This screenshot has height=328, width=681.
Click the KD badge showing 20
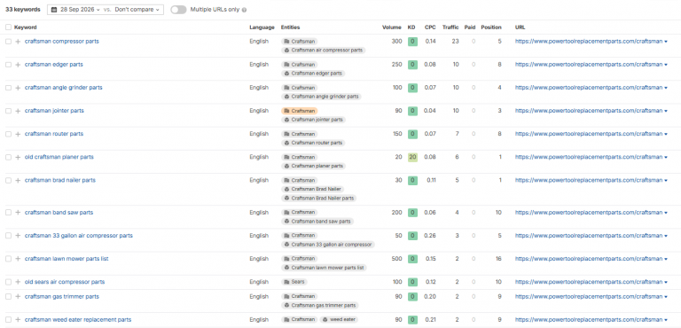coord(412,157)
